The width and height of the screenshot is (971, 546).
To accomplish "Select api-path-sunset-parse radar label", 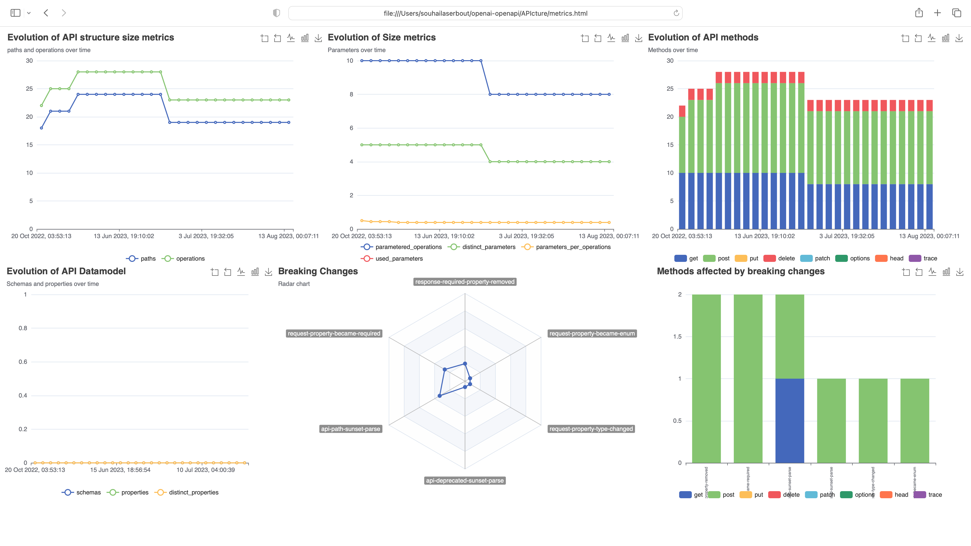I will pyautogui.click(x=350, y=429).
